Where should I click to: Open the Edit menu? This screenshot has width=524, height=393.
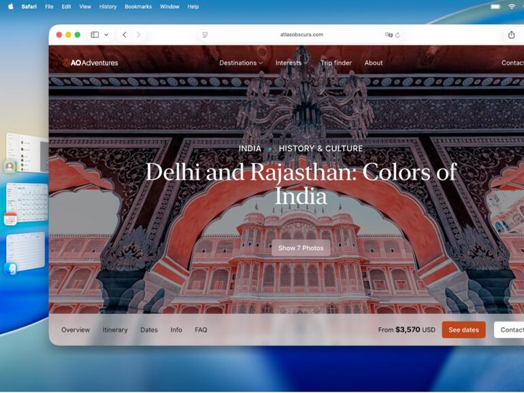pos(66,6)
